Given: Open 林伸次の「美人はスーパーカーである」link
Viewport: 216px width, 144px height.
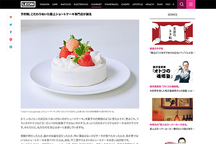Looking at the screenshot, I should [x=168, y=125].
